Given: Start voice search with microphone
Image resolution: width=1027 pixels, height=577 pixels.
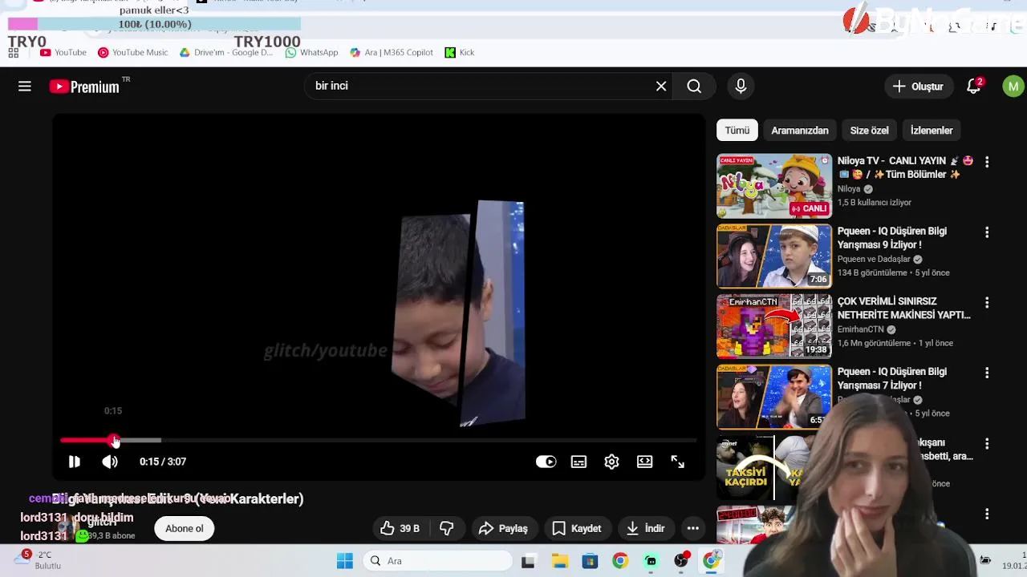Looking at the screenshot, I should coord(741,86).
